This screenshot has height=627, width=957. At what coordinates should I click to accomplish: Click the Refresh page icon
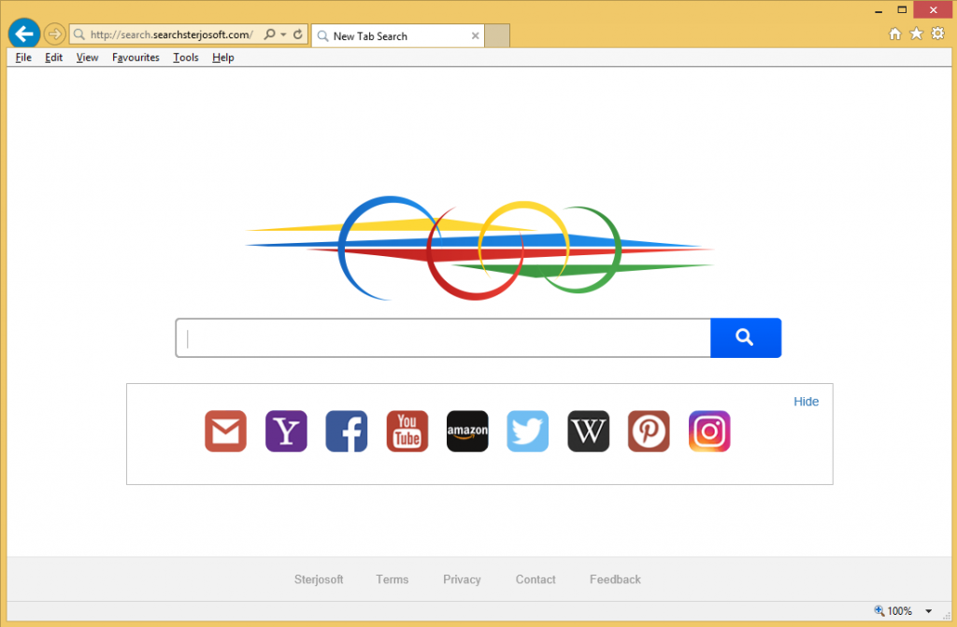[298, 35]
